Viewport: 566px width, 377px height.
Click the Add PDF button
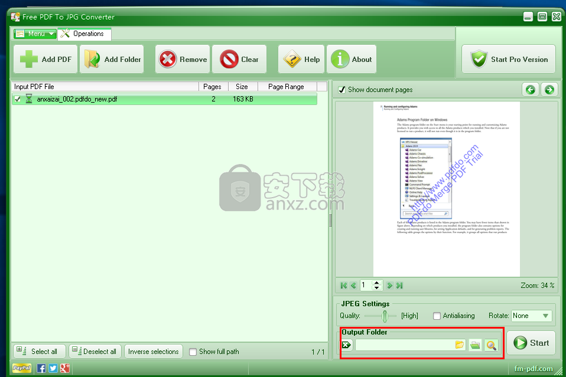tap(45, 59)
